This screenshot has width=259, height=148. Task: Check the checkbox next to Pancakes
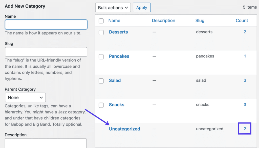(x=101, y=56)
